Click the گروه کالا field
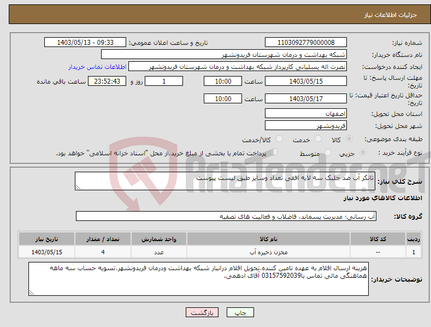 point(226,217)
